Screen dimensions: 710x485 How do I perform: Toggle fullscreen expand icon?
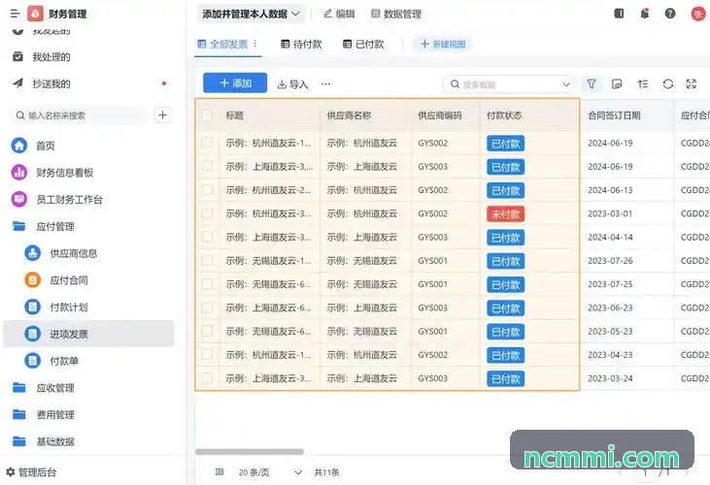point(691,84)
